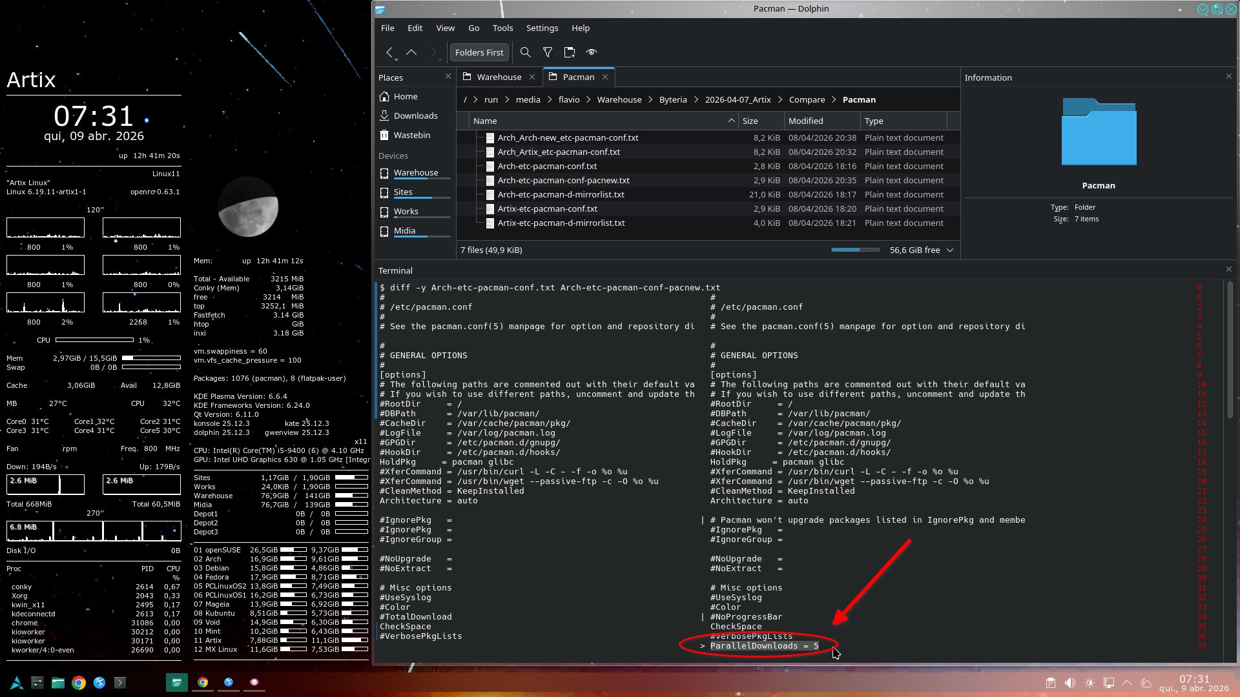Screen dimensions: 1240x697
Task: Switch to the Warehouse tab
Action: (x=499, y=77)
